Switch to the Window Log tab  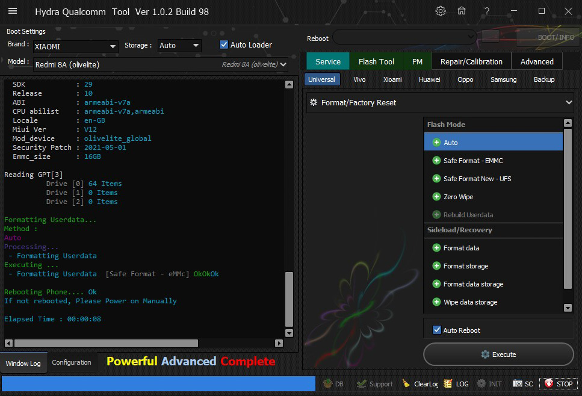tap(23, 363)
